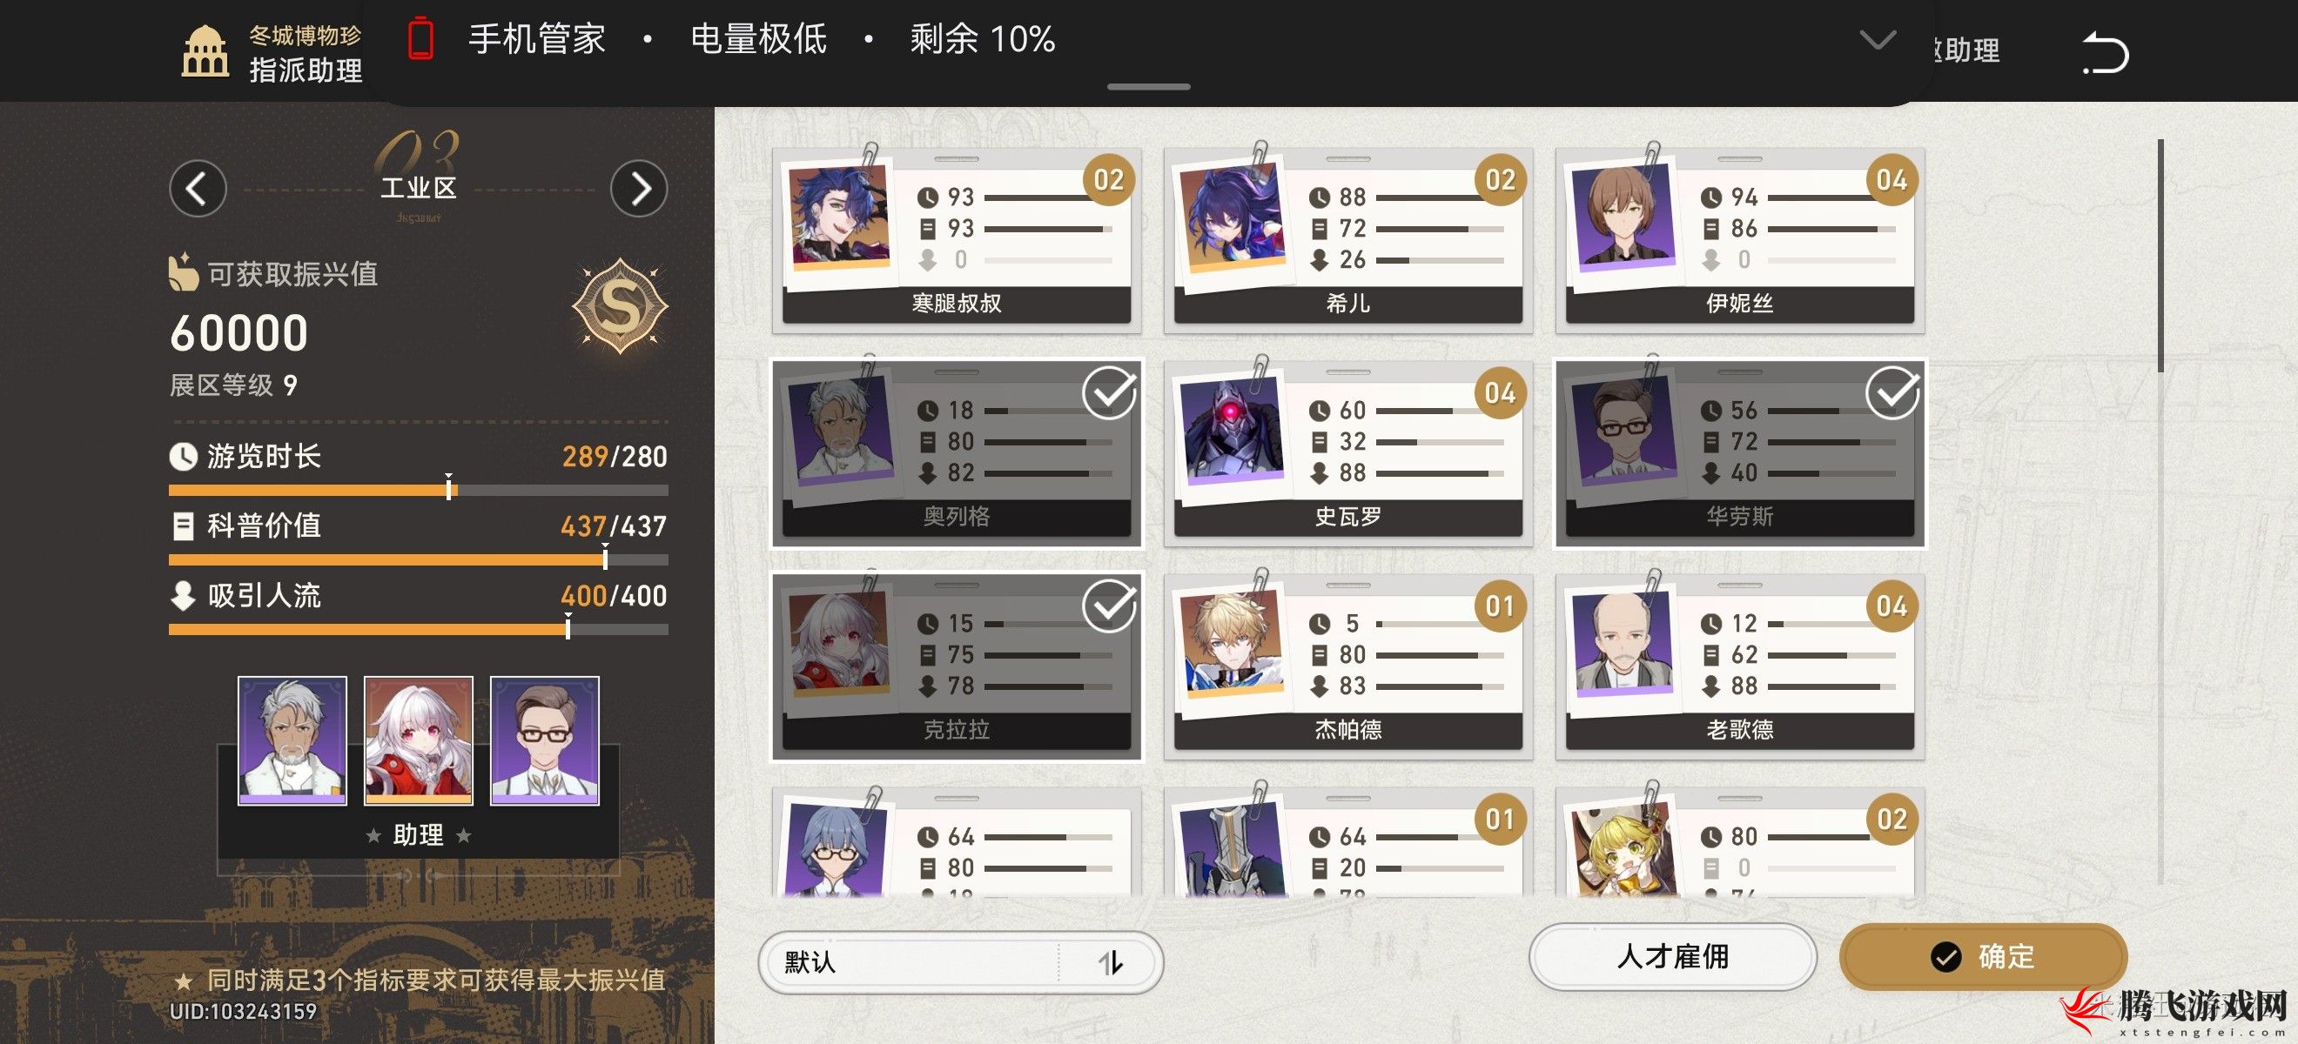Select the 工业区 zone title
Image resolution: width=2298 pixels, height=1044 pixels.
pyautogui.click(x=419, y=188)
